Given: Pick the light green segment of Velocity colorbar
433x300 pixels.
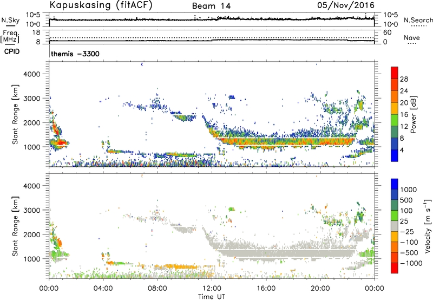Looking at the screenshot, I should 395,216.
